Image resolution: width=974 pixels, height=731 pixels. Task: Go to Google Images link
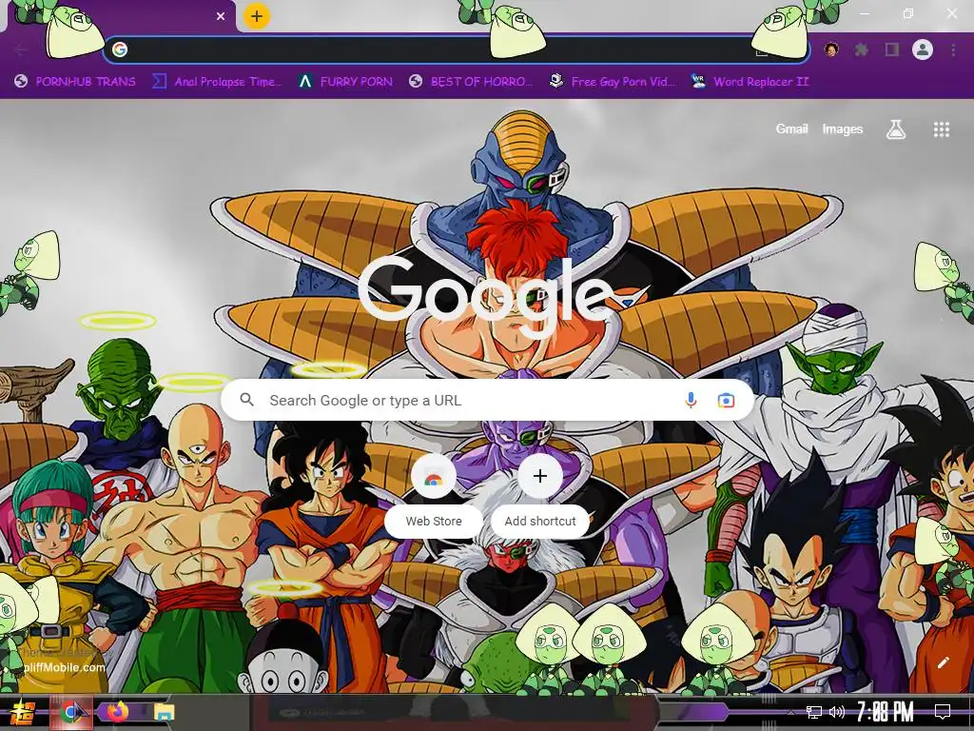[x=843, y=128]
